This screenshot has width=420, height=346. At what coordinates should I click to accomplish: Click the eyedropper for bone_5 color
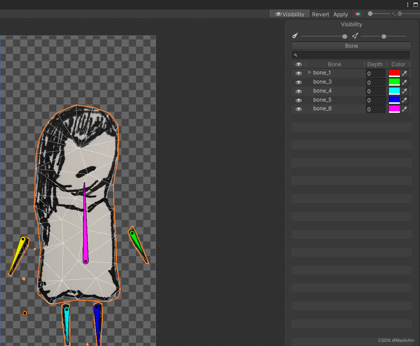tap(404, 100)
